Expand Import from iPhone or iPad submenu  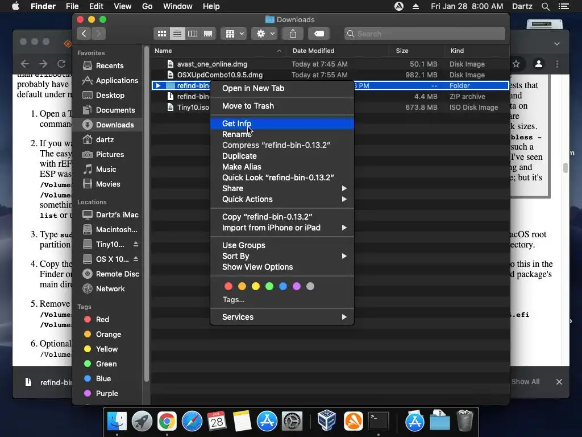(x=282, y=228)
